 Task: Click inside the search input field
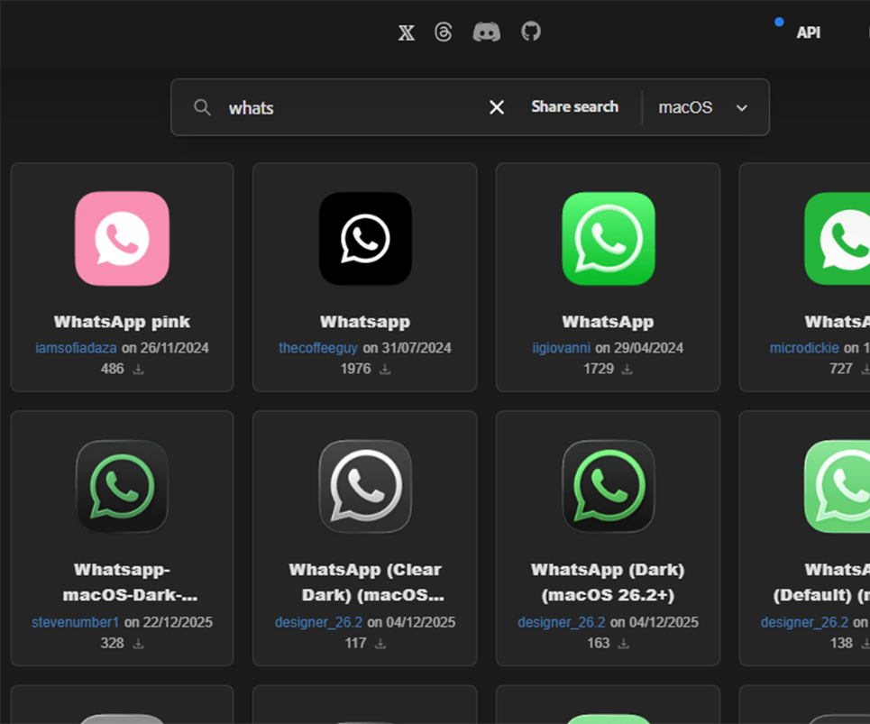[x=343, y=107]
